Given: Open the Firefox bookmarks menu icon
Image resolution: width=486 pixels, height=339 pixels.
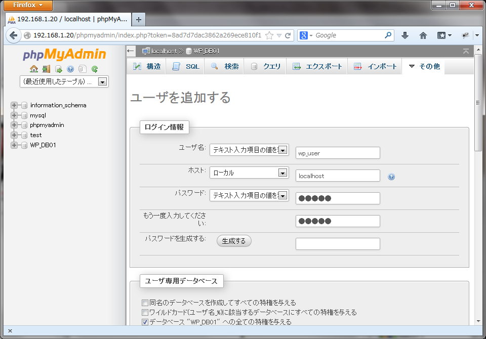Looking at the screenshot, I should click(441, 35).
